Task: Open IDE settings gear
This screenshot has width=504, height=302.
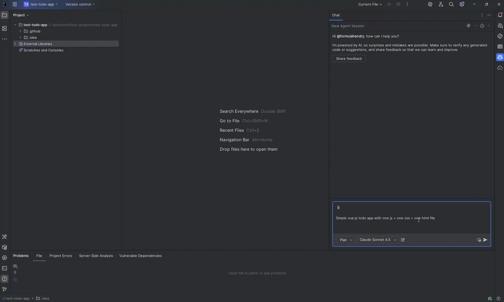Action: pos(462,4)
